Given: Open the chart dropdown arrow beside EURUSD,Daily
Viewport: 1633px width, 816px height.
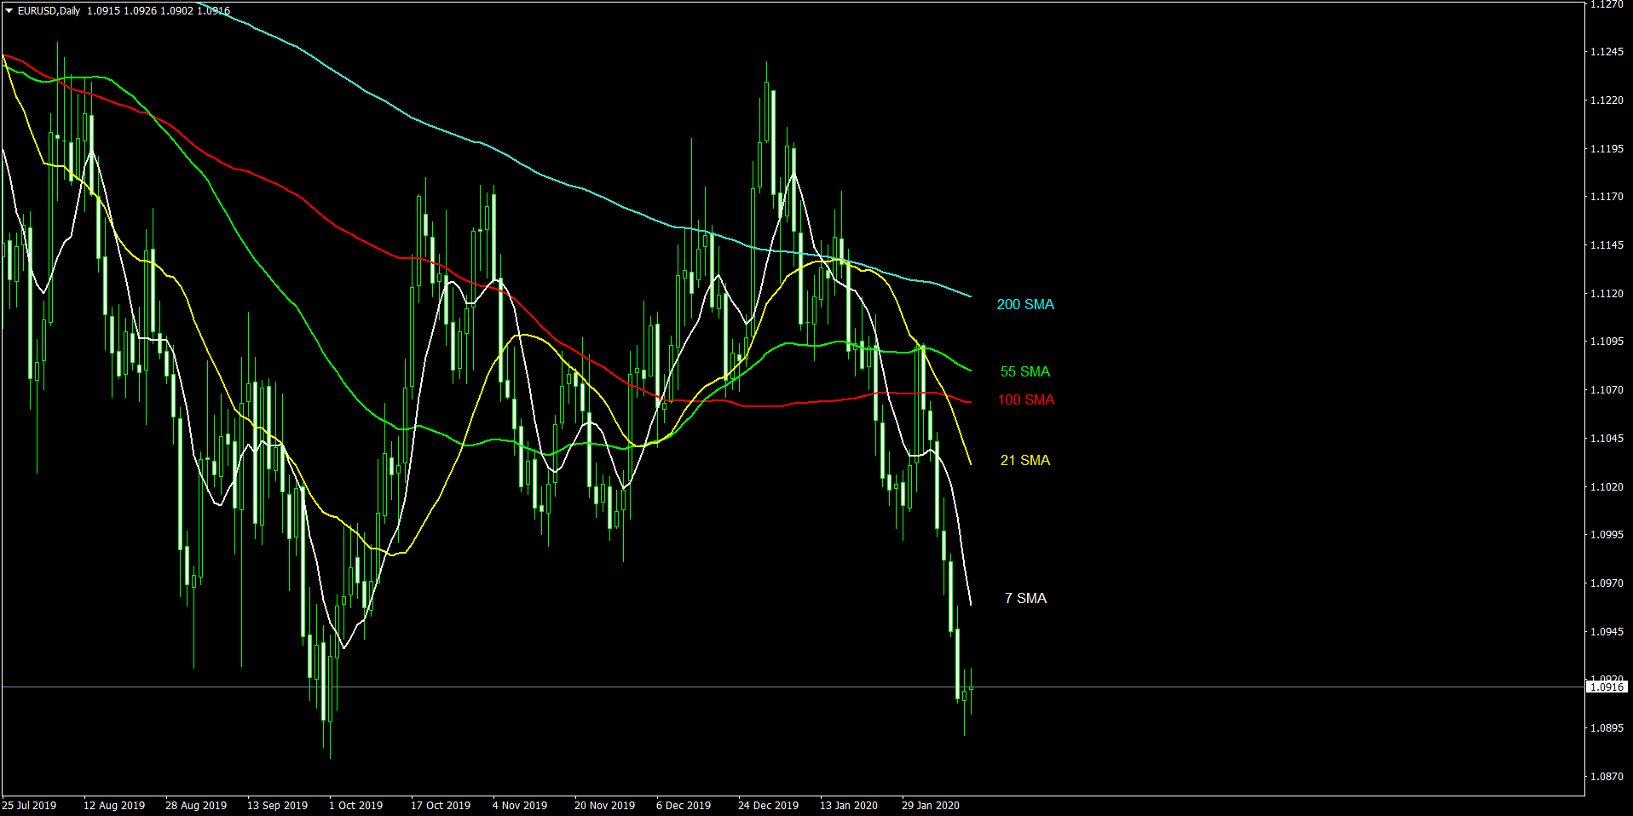Looking at the screenshot, I should pos(9,11).
